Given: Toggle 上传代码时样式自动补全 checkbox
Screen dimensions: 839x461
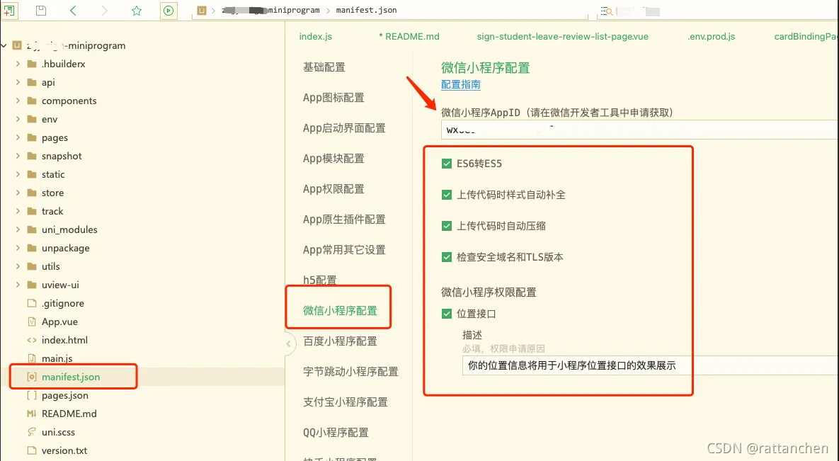Looking at the screenshot, I should point(447,194).
